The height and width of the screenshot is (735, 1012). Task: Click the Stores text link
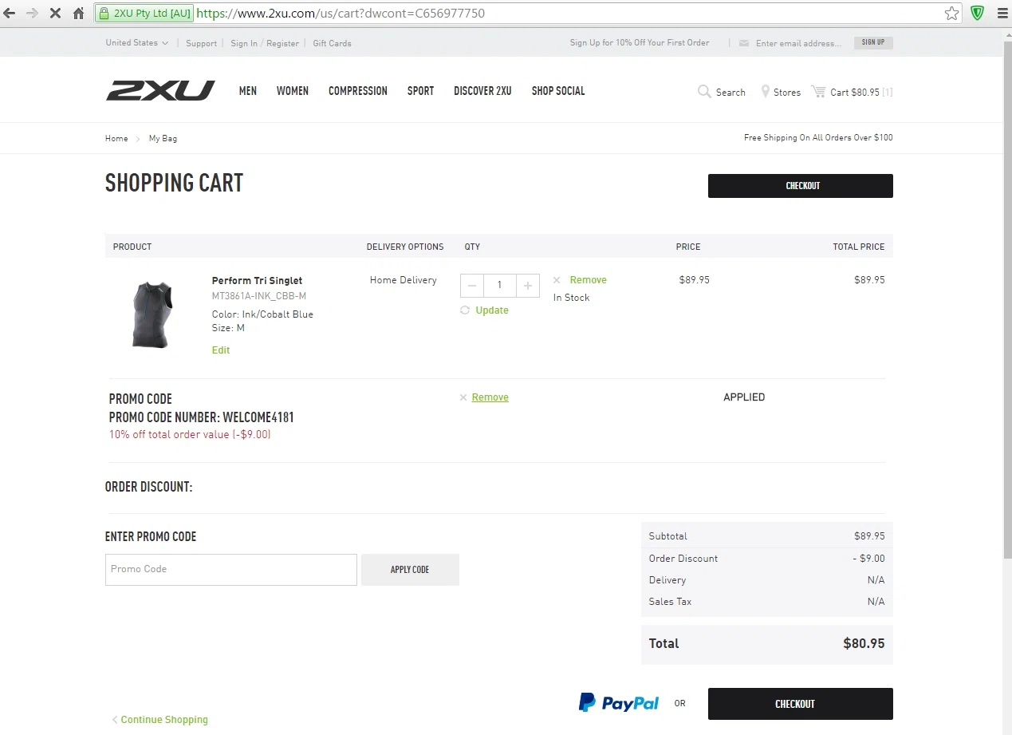pyautogui.click(x=787, y=93)
